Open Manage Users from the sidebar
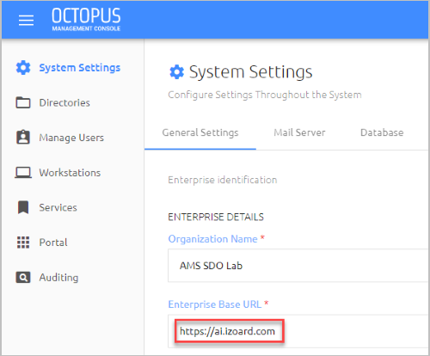 tap(71, 138)
